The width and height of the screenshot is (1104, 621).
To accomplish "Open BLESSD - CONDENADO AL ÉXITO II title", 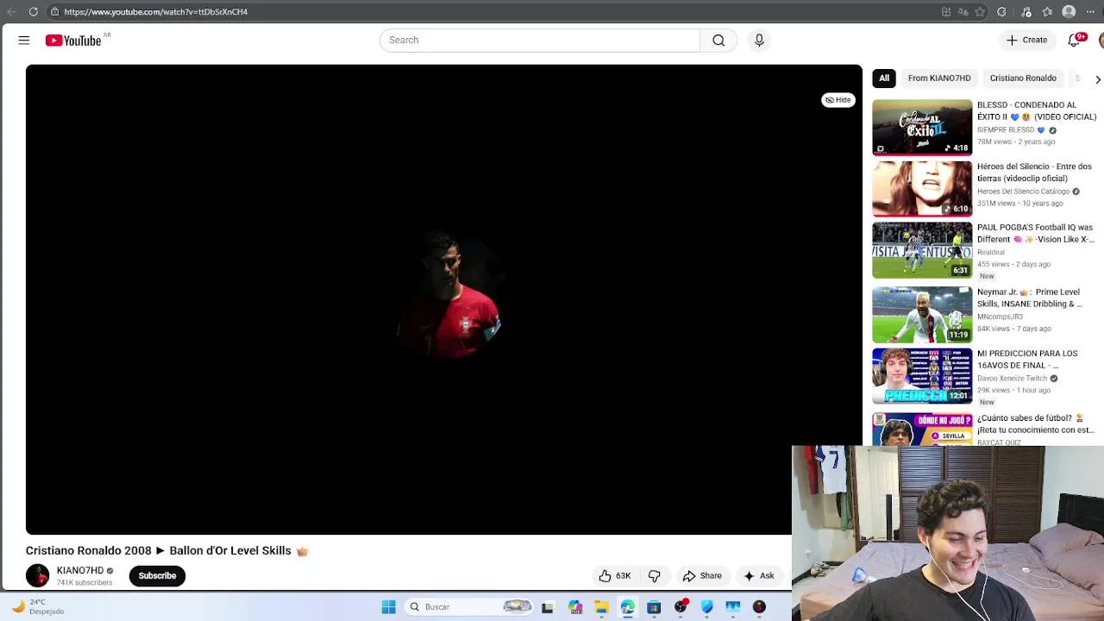I will pos(1037,110).
